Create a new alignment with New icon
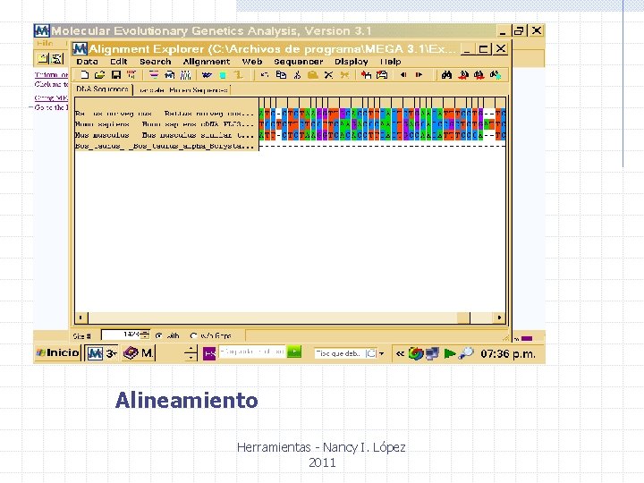This screenshot has height=483, width=644. point(85,75)
